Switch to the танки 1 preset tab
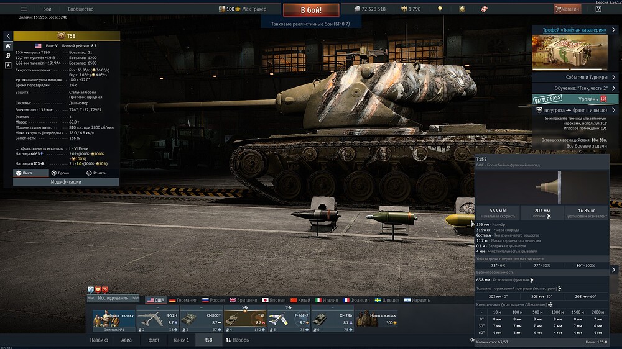622x349 pixels. [x=181, y=340]
